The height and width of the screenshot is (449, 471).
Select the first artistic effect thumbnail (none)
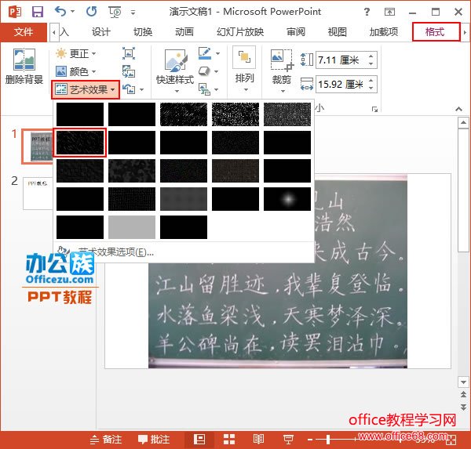click(x=80, y=114)
